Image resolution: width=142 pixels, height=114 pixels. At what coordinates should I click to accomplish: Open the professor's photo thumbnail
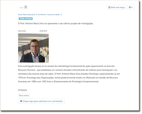point(33,48)
